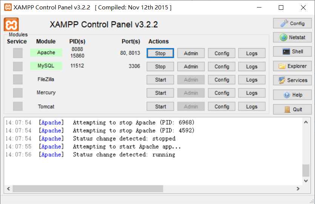This screenshot has height=204, width=315.
Task: Click the greyed-out Mercury Admin button
Action: [191, 93]
